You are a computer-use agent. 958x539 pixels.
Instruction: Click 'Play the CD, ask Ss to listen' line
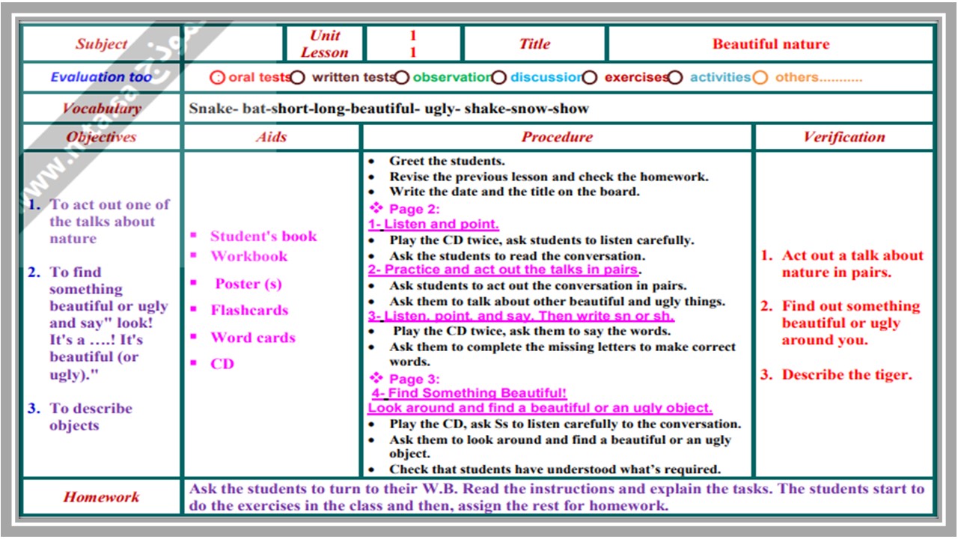coord(565,424)
